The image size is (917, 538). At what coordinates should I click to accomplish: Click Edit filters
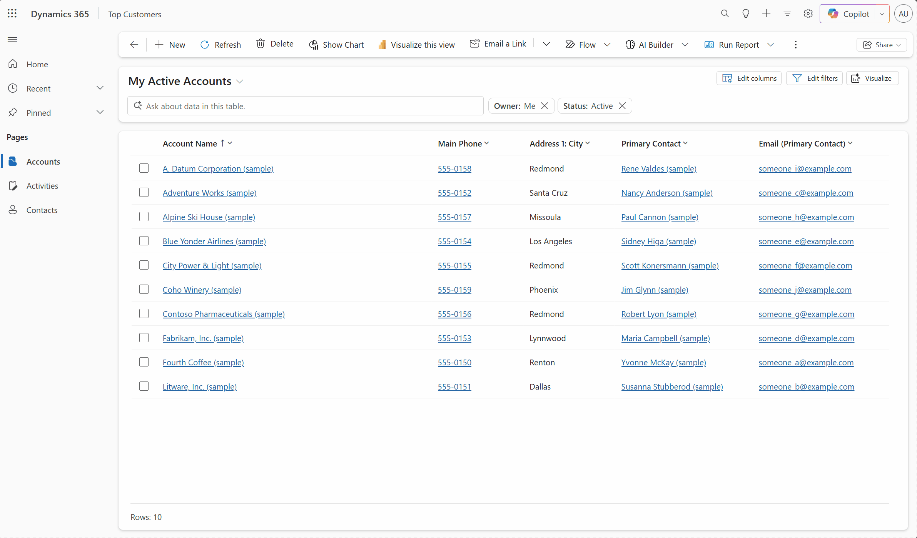pyautogui.click(x=814, y=78)
